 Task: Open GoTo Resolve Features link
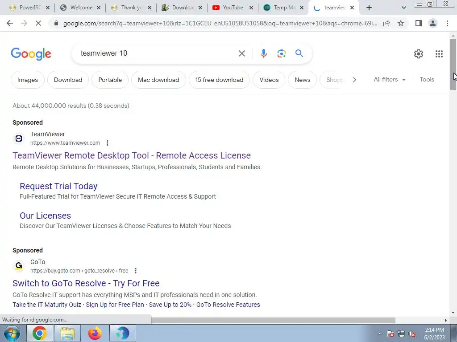click(x=228, y=305)
